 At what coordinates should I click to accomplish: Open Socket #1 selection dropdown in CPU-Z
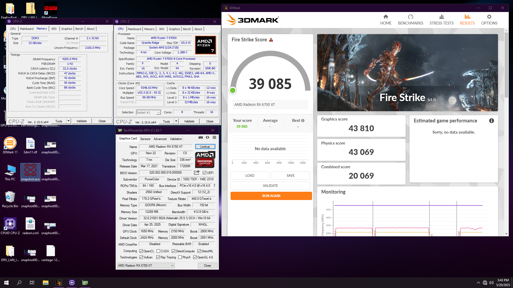[148, 112]
